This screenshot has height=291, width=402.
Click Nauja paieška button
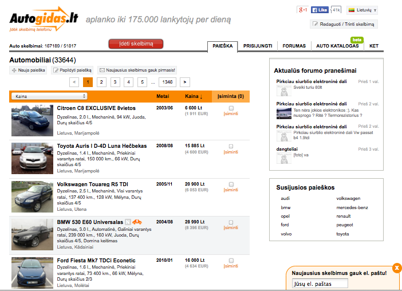point(28,70)
